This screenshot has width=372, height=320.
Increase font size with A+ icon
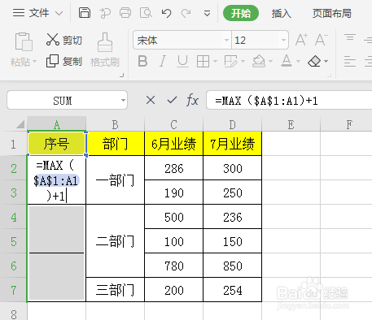pos(301,40)
